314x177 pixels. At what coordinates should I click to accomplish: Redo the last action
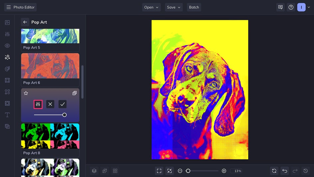[295, 171]
